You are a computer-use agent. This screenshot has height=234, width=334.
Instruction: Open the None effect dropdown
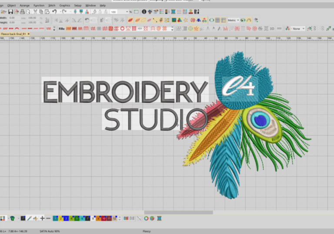[298, 29]
